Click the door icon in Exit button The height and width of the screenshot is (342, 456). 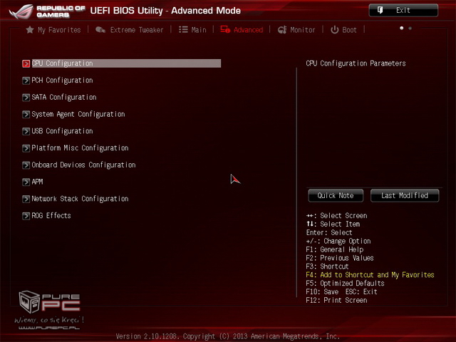coord(380,10)
